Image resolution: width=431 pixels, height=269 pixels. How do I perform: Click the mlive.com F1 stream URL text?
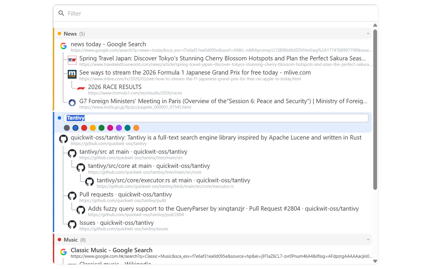[x=190, y=79]
